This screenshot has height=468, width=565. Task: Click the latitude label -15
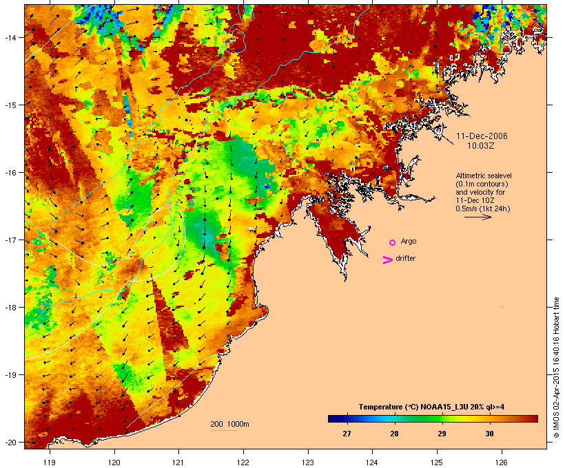pos(10,105)
